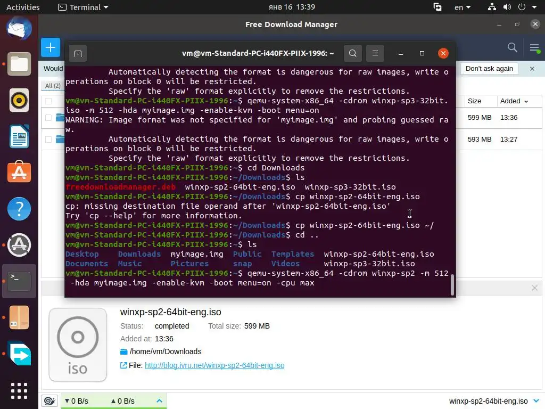
Task: Add a new download with plus button
Action: pyautogui.click(x=51, y=47)
